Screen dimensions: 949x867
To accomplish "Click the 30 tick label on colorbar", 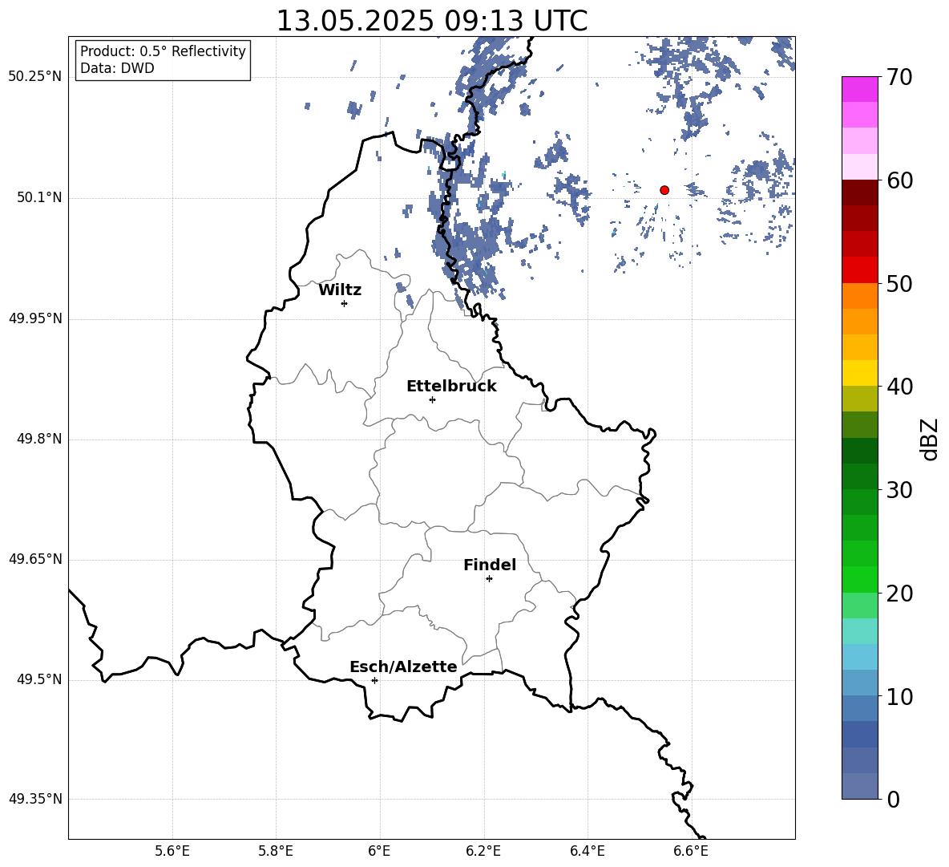I will click(x=899, y=490).
